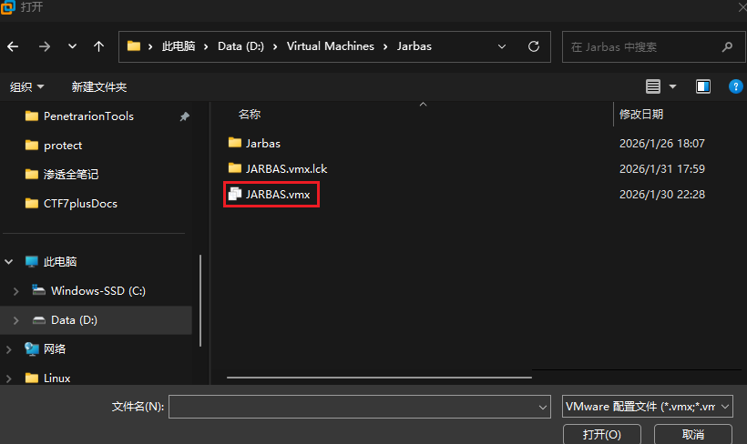Change view layout icon
The width and height of the screenshot is (747, 444).
[x=652, y=86]
